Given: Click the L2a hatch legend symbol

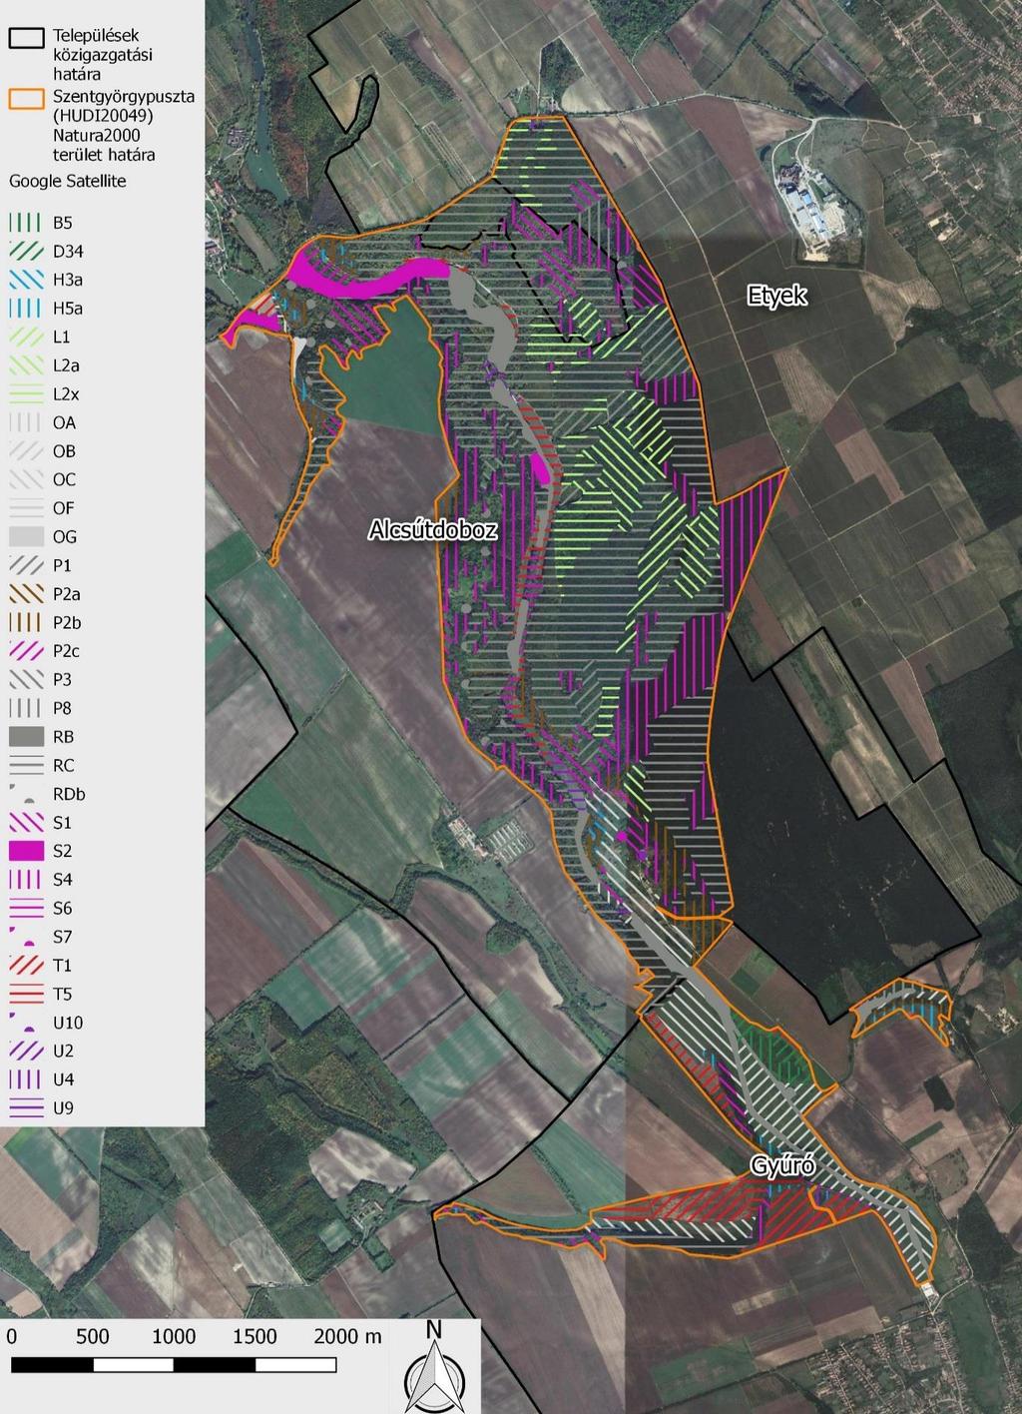Looking at the screenshot, I should coord(26,365).
